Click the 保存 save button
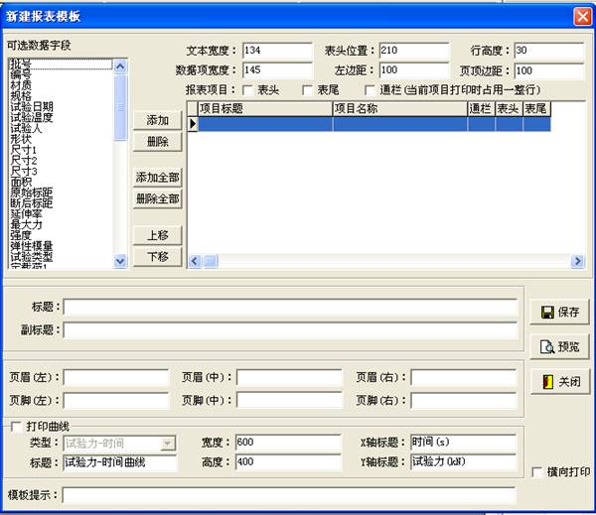 [x=559, y=313]
